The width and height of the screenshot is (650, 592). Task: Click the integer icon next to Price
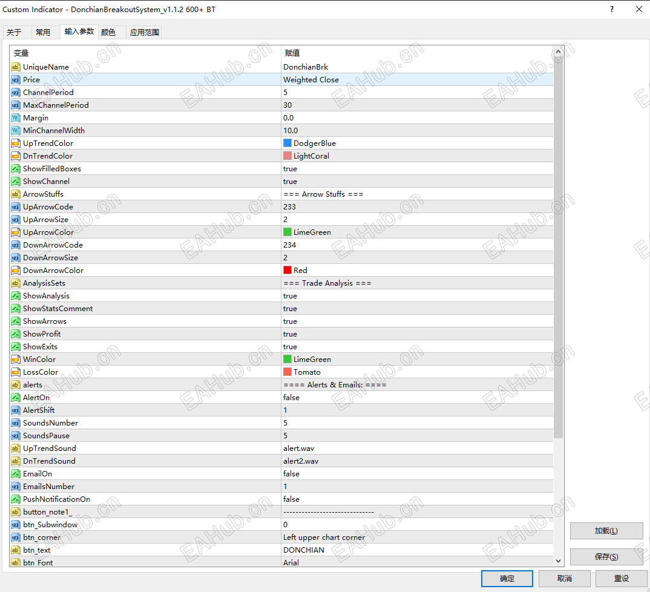pyautogui.click(x=15, y=79)
